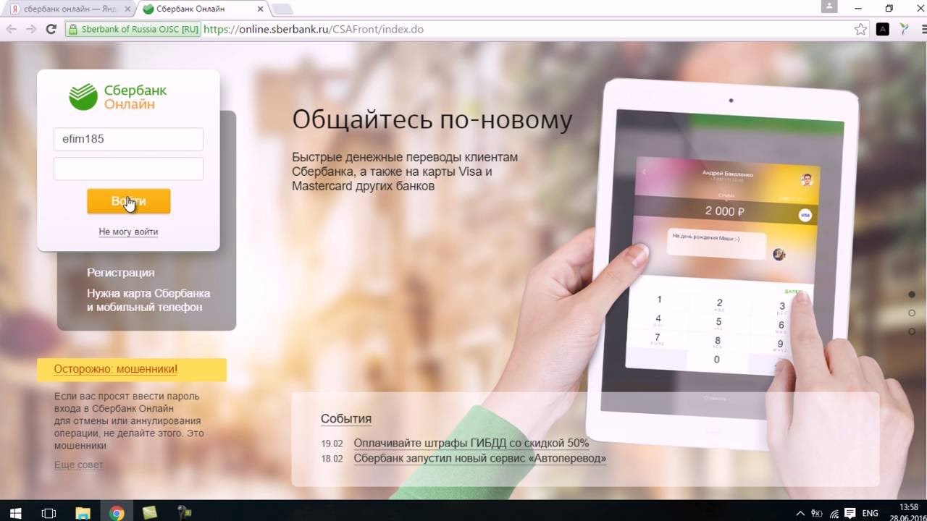Click the Sberbank of Russia security badge
This screenshot has height=521, width=927.
(133, 30)
